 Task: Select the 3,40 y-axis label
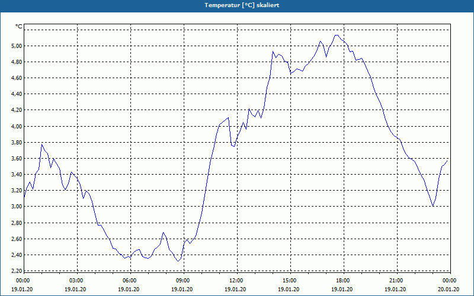tap(16, 174)
